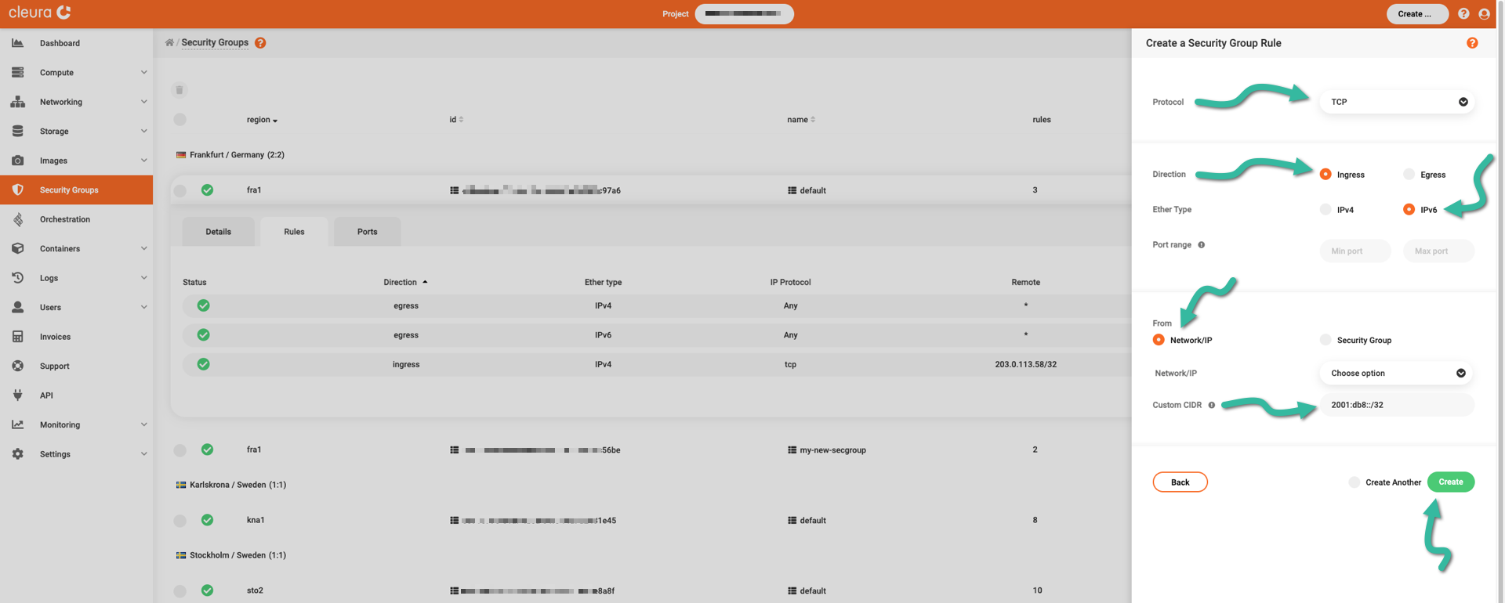Select the IPv4 ether type option
Image resolution: width=1505 pixels, height=603 pixels.
[x=1325, y=210]
